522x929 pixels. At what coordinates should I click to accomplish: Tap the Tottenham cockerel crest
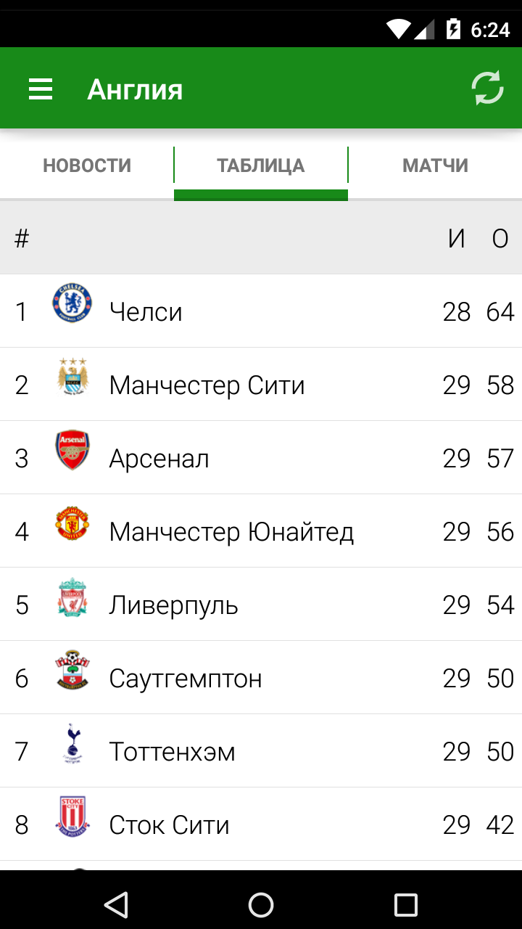[72, 744]
